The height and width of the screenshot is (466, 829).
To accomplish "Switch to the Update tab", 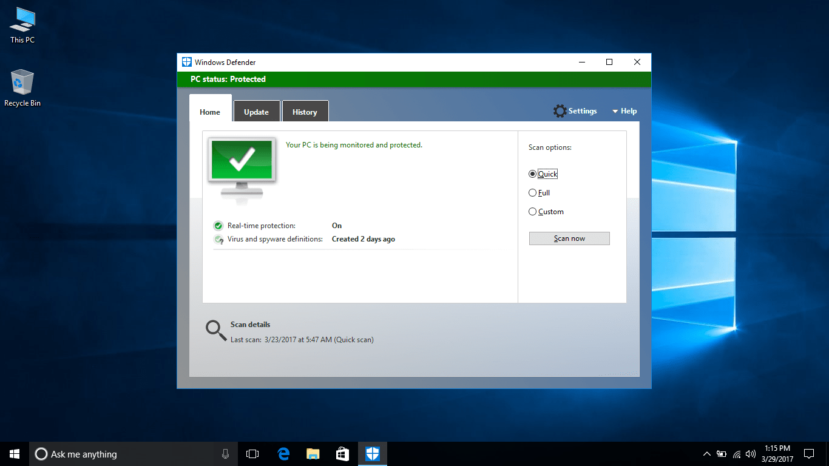I will 256,112.
